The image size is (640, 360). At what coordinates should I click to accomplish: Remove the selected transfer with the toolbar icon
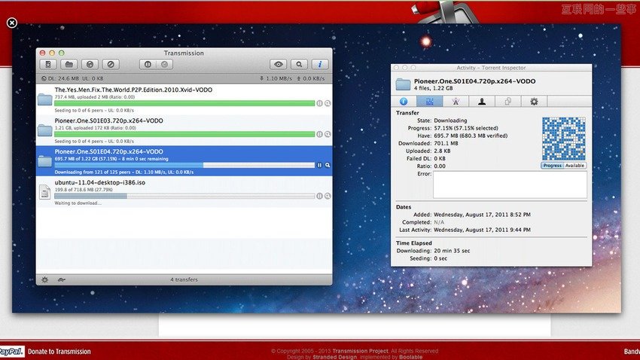pyautogui.click(x=111, y=65)
